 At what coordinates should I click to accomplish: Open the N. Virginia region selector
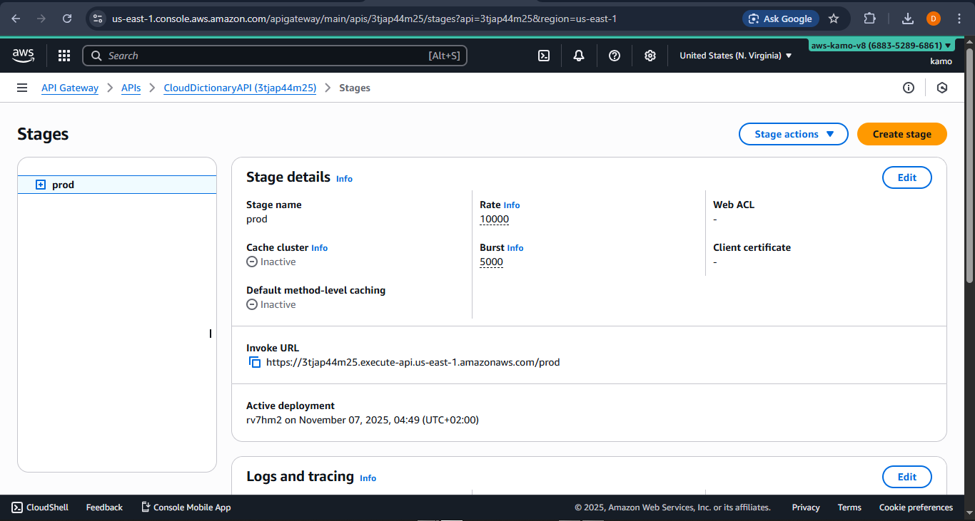pos(734,55)
